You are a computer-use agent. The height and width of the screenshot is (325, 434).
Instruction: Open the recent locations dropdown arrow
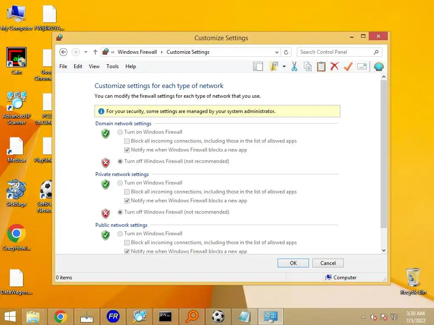86,52
